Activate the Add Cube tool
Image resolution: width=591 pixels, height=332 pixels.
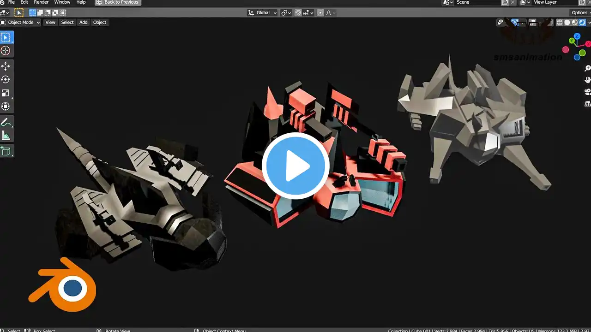[6, 151]
